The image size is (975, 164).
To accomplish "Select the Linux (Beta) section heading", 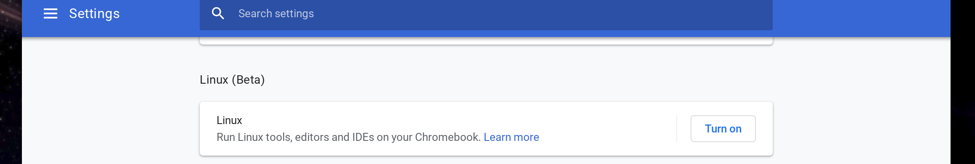I will [x=232, y=79].
